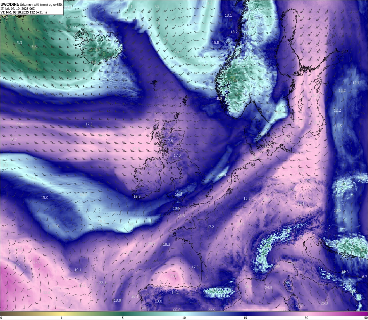Click the 17.5 value over southwest France
Image resolution: width=368 pixels, height=320 pixels.
[195, 267]
